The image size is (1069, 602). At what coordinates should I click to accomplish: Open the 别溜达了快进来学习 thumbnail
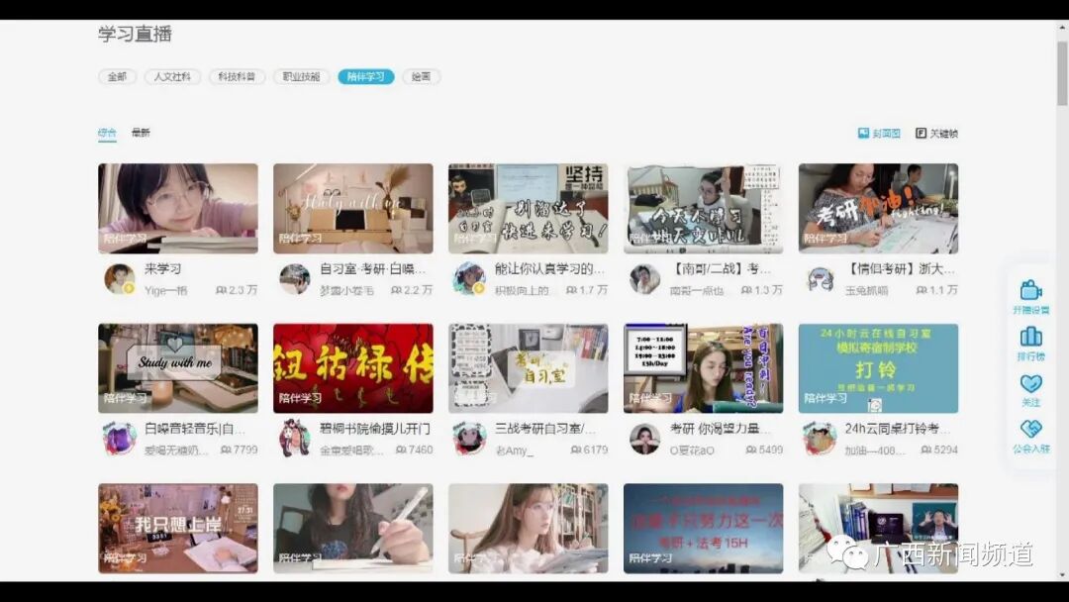529,209
